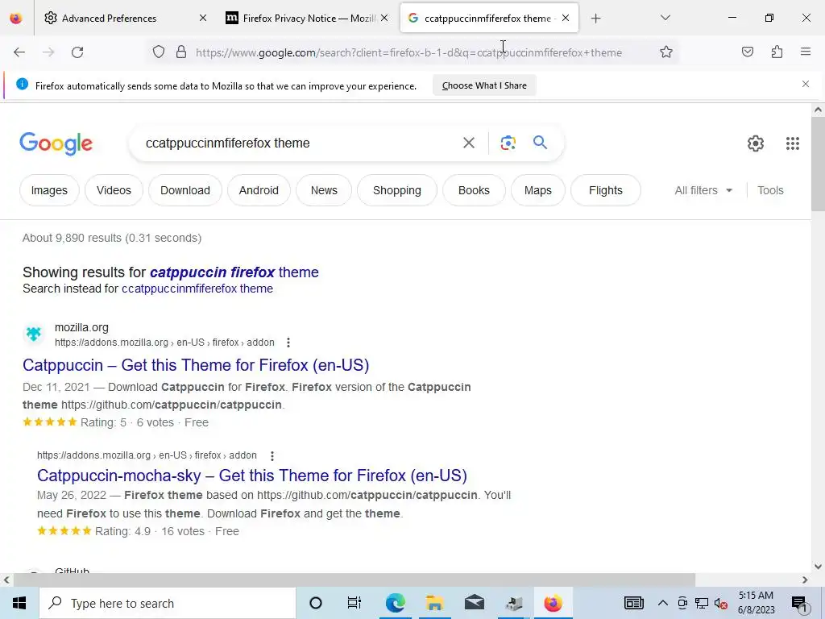This screenshot has width=825, height=619.
Task: Open Cortana circle in taskbar
Action: click(316, 603)
